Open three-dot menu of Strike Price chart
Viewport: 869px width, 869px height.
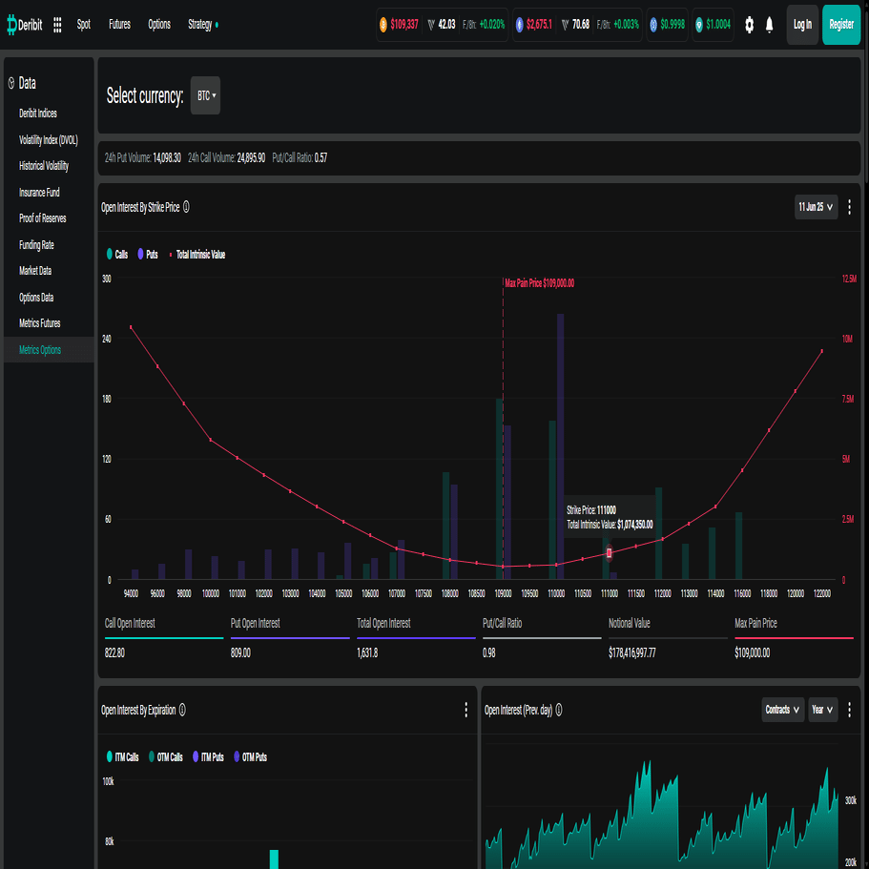pos(849,207)
